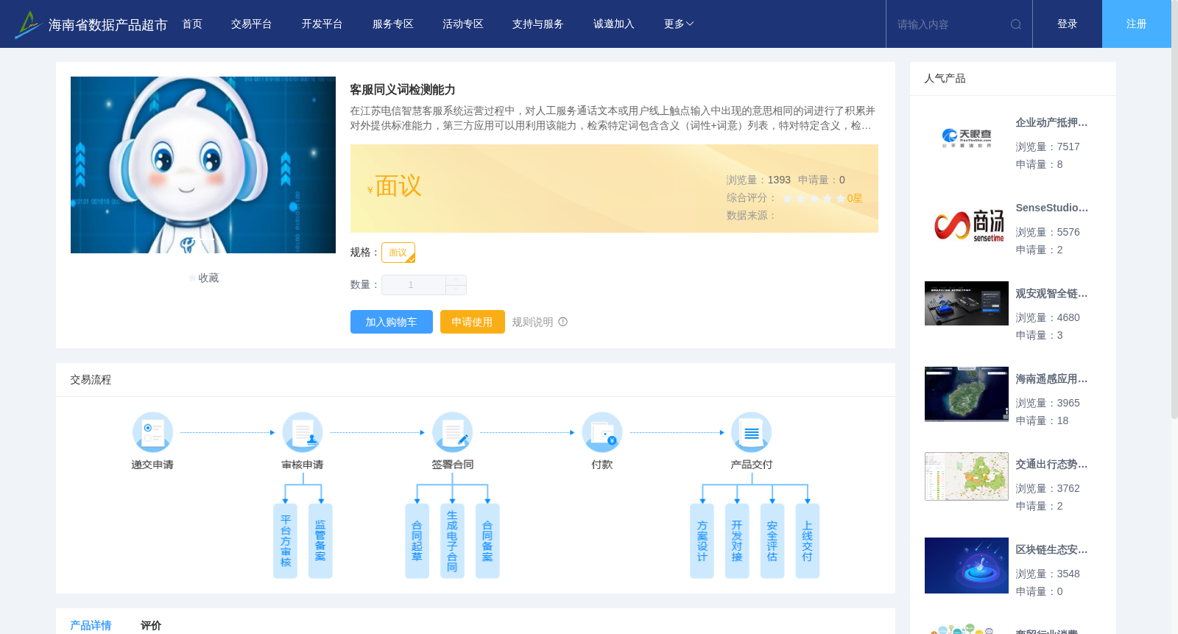Click the 平台方审核 sub-step box

[x=286, y=541]
